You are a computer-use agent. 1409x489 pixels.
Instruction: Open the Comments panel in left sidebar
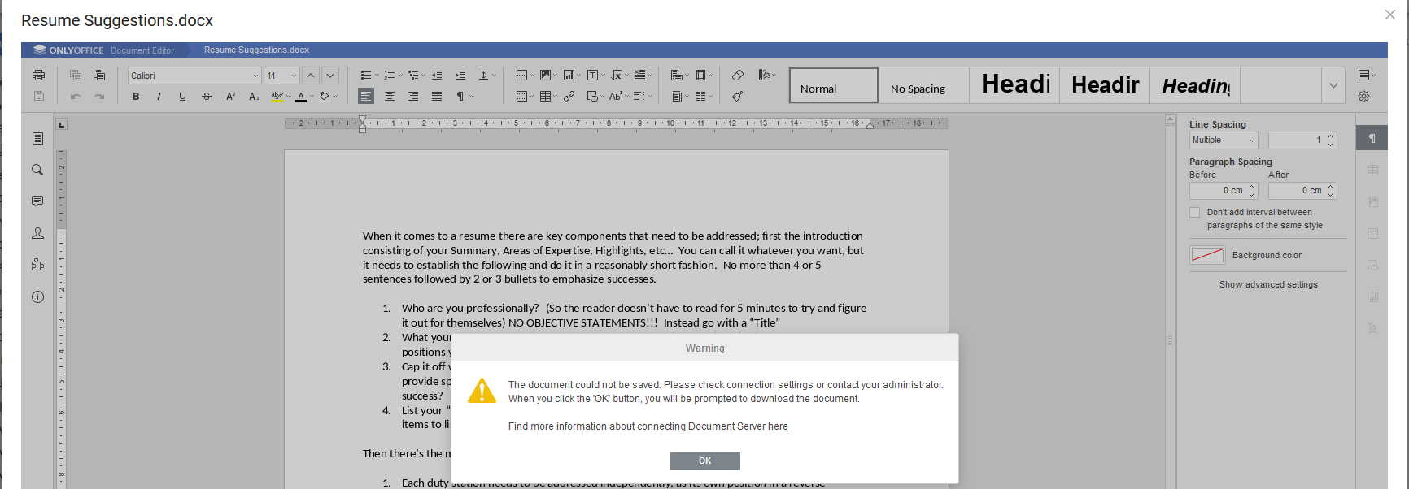coord(37,201)
